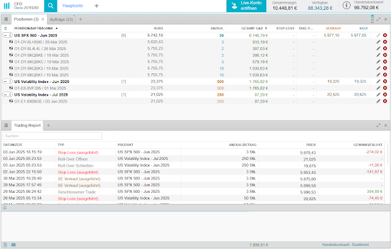Edit position O1-E1-8X89GE
The image size is (391, 249).
click(378, 101)
